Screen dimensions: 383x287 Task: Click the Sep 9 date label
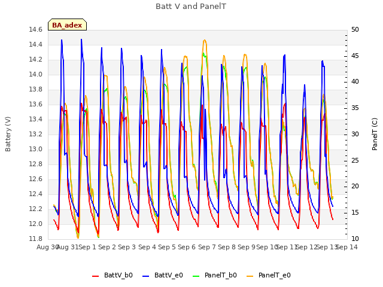pos(247,247)
